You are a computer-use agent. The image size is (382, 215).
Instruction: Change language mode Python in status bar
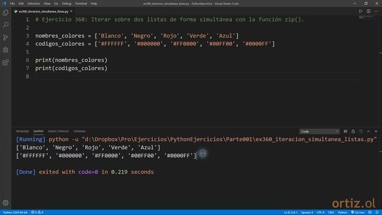click(x=342, y=213)
